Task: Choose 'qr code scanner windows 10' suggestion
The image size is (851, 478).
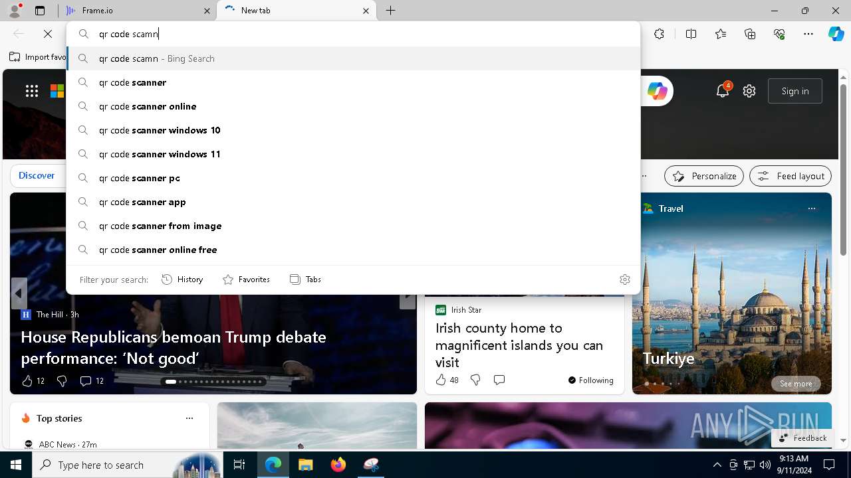Action: pos(353,130)
